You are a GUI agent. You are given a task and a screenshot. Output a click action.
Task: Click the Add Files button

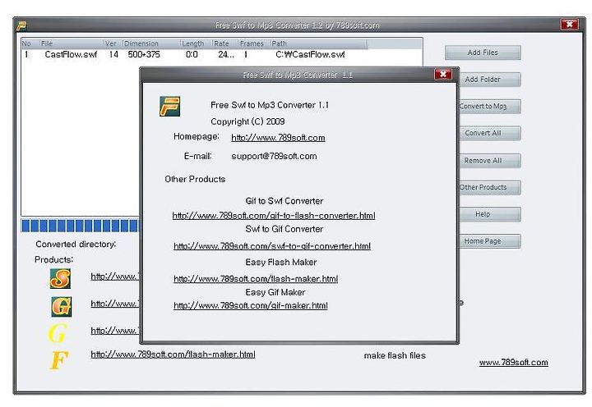(483, 53)
